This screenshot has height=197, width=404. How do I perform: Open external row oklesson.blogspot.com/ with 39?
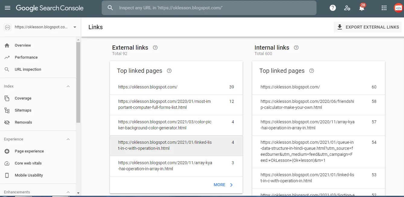(176, 87)
